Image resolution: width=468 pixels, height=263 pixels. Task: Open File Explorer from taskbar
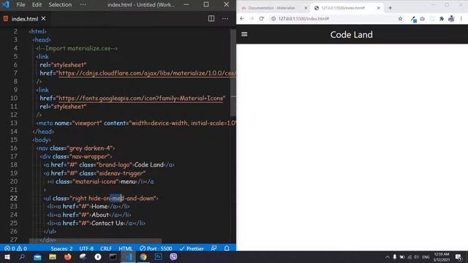point(53,257)
